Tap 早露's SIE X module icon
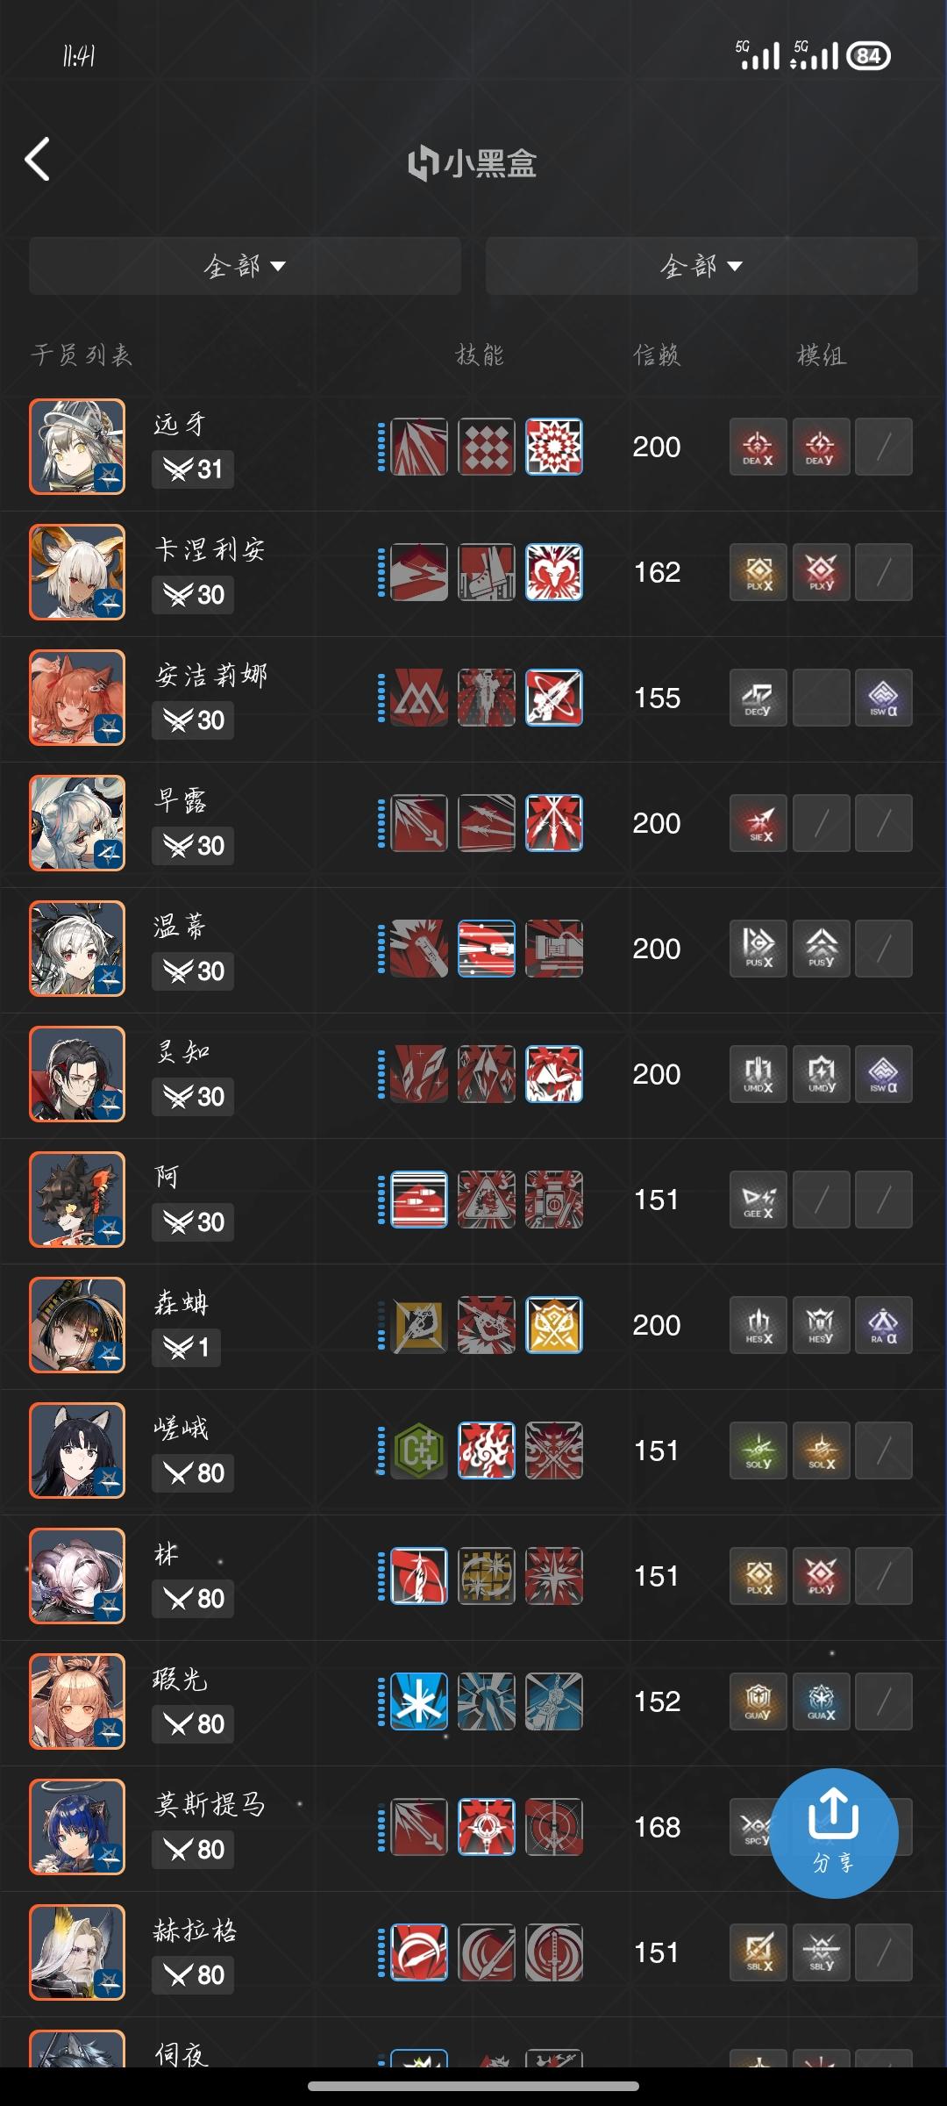This screenshot has height=2106, width=947. [x=758, y=823]
